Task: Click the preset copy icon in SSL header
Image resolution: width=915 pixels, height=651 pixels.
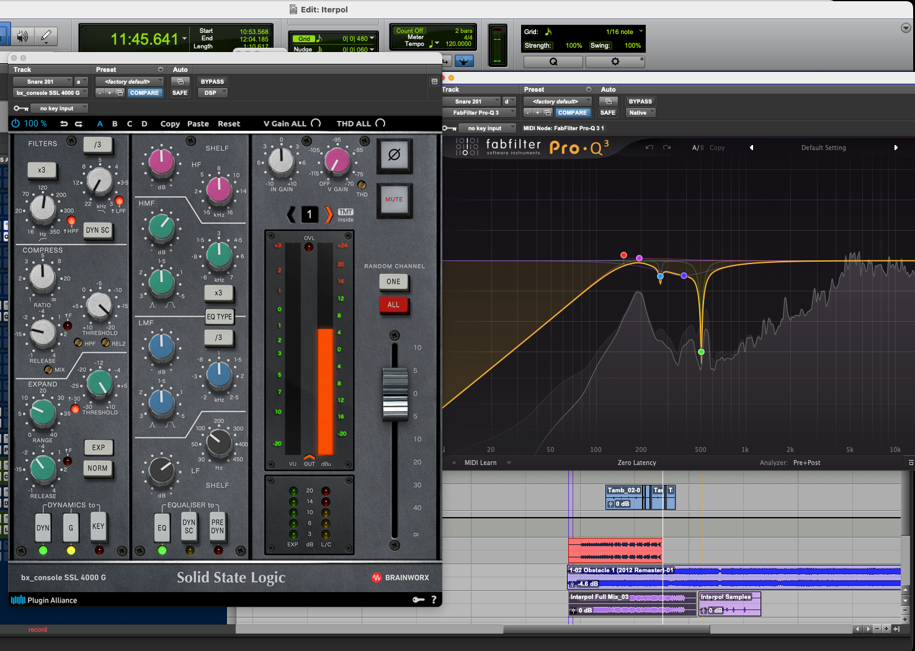Action: (120, 93)
